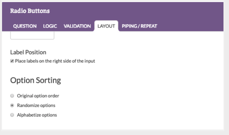Open the PIPING / REPEAT tab
This screenshot has height=135, width=229.
coord(139,26)
